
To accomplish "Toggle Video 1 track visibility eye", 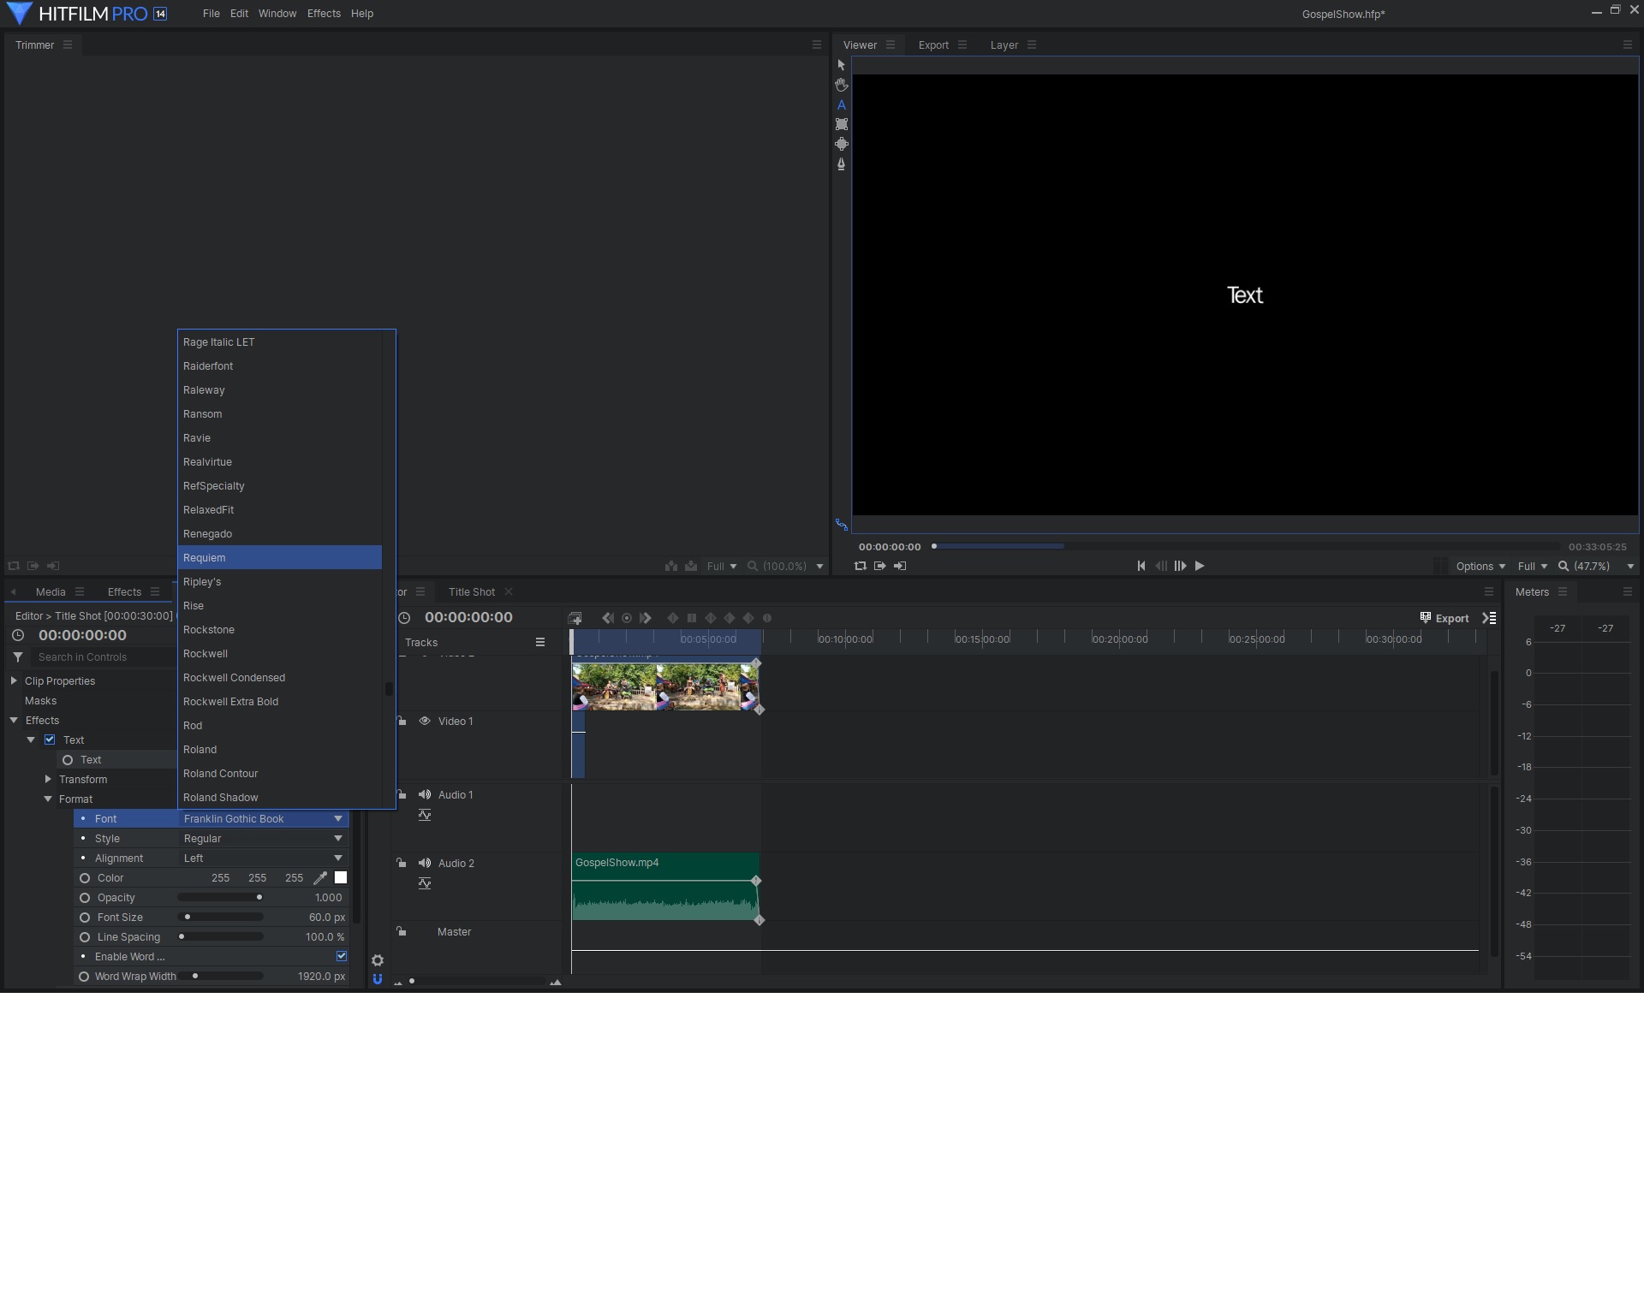I will click(424, 721).
